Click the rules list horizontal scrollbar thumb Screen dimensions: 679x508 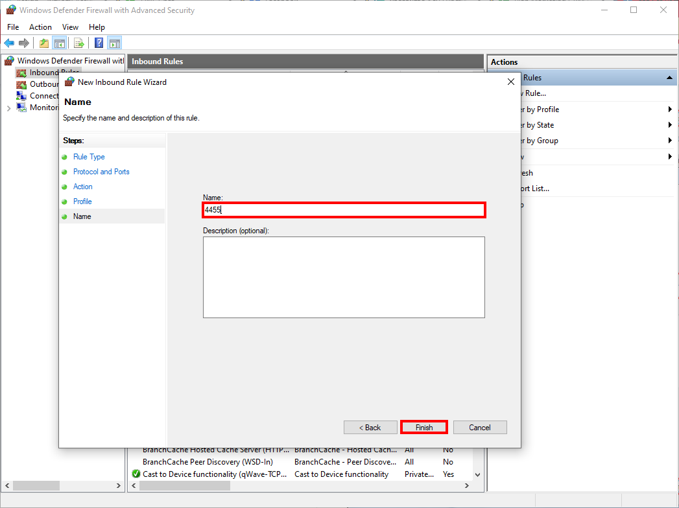click(x=185, y=485)
